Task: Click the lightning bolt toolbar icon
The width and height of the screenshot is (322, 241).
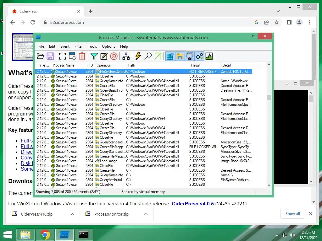Action: (x=138, y=56)
